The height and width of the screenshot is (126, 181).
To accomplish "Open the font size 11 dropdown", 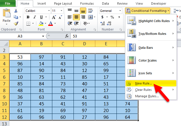I will pyautogui.click(x=61, y=11).
